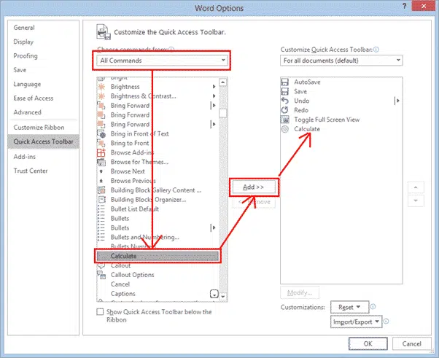Click the info icon next to Reset
The image size is (439, 358).
[x=373, y=306]
